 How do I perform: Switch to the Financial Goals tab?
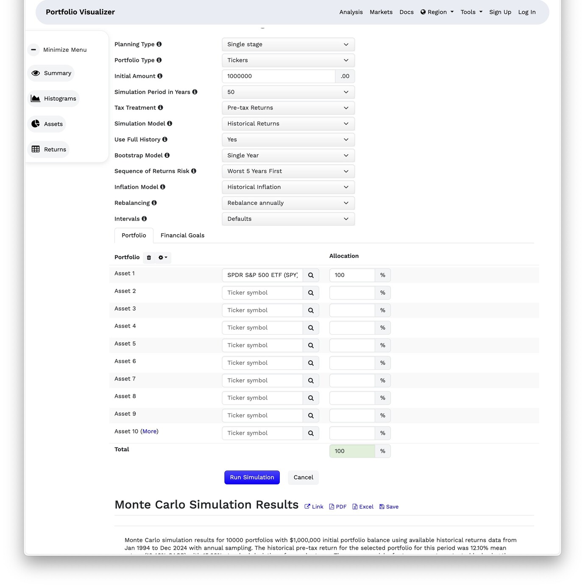182,235
